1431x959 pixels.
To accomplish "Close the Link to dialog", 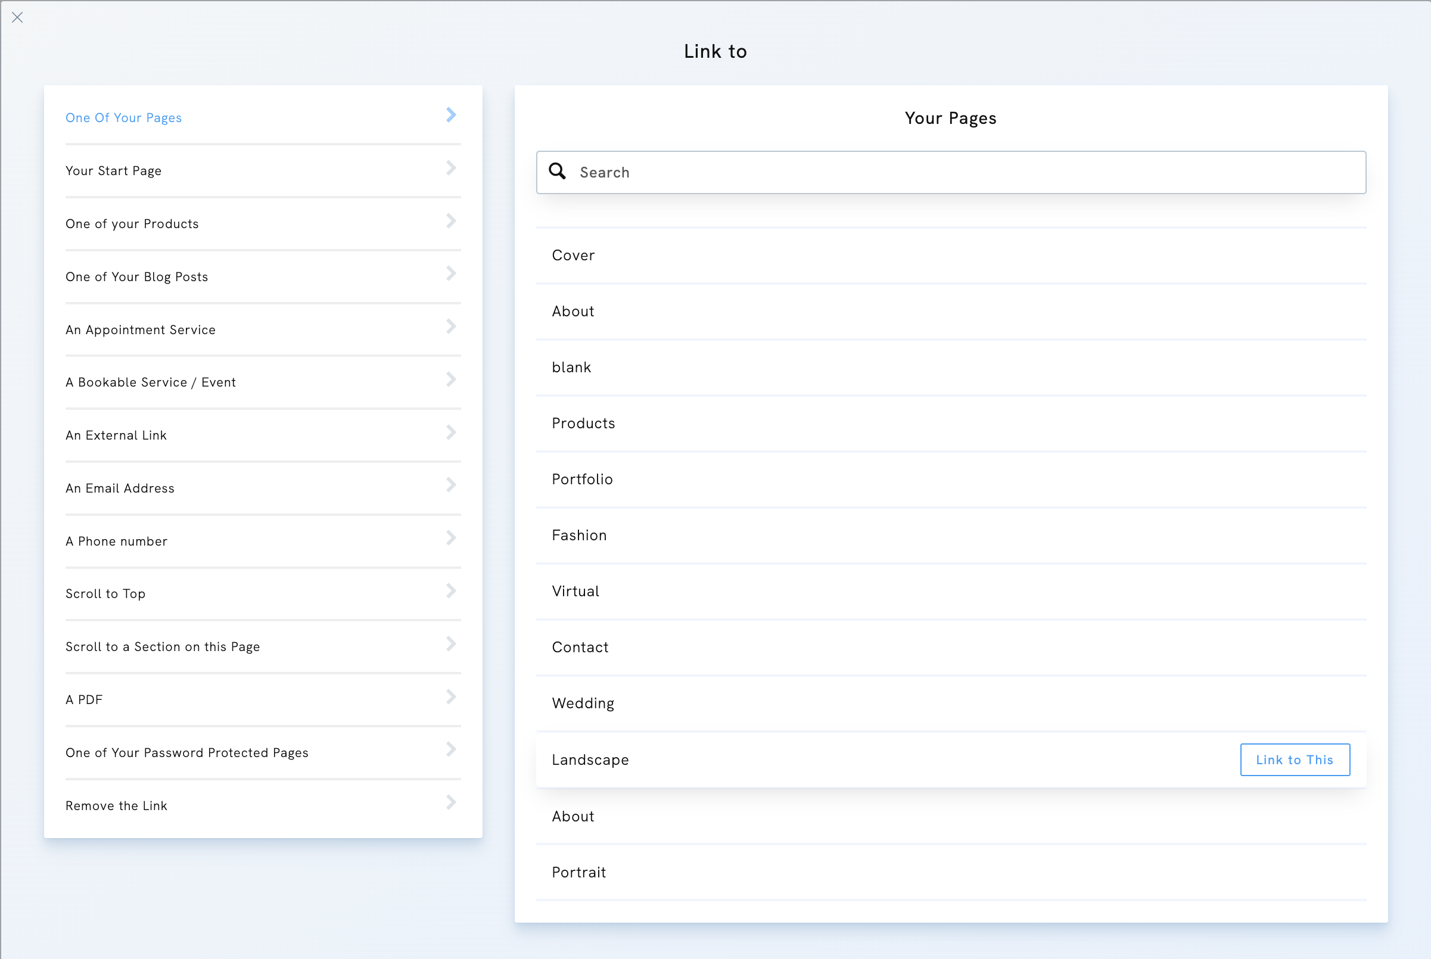I will point(17,17).
